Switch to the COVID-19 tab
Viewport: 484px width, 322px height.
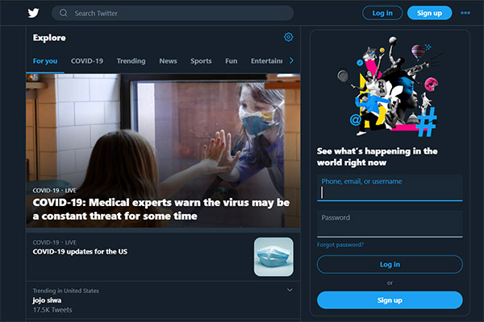pyautogui.click(x=87, y=61)
